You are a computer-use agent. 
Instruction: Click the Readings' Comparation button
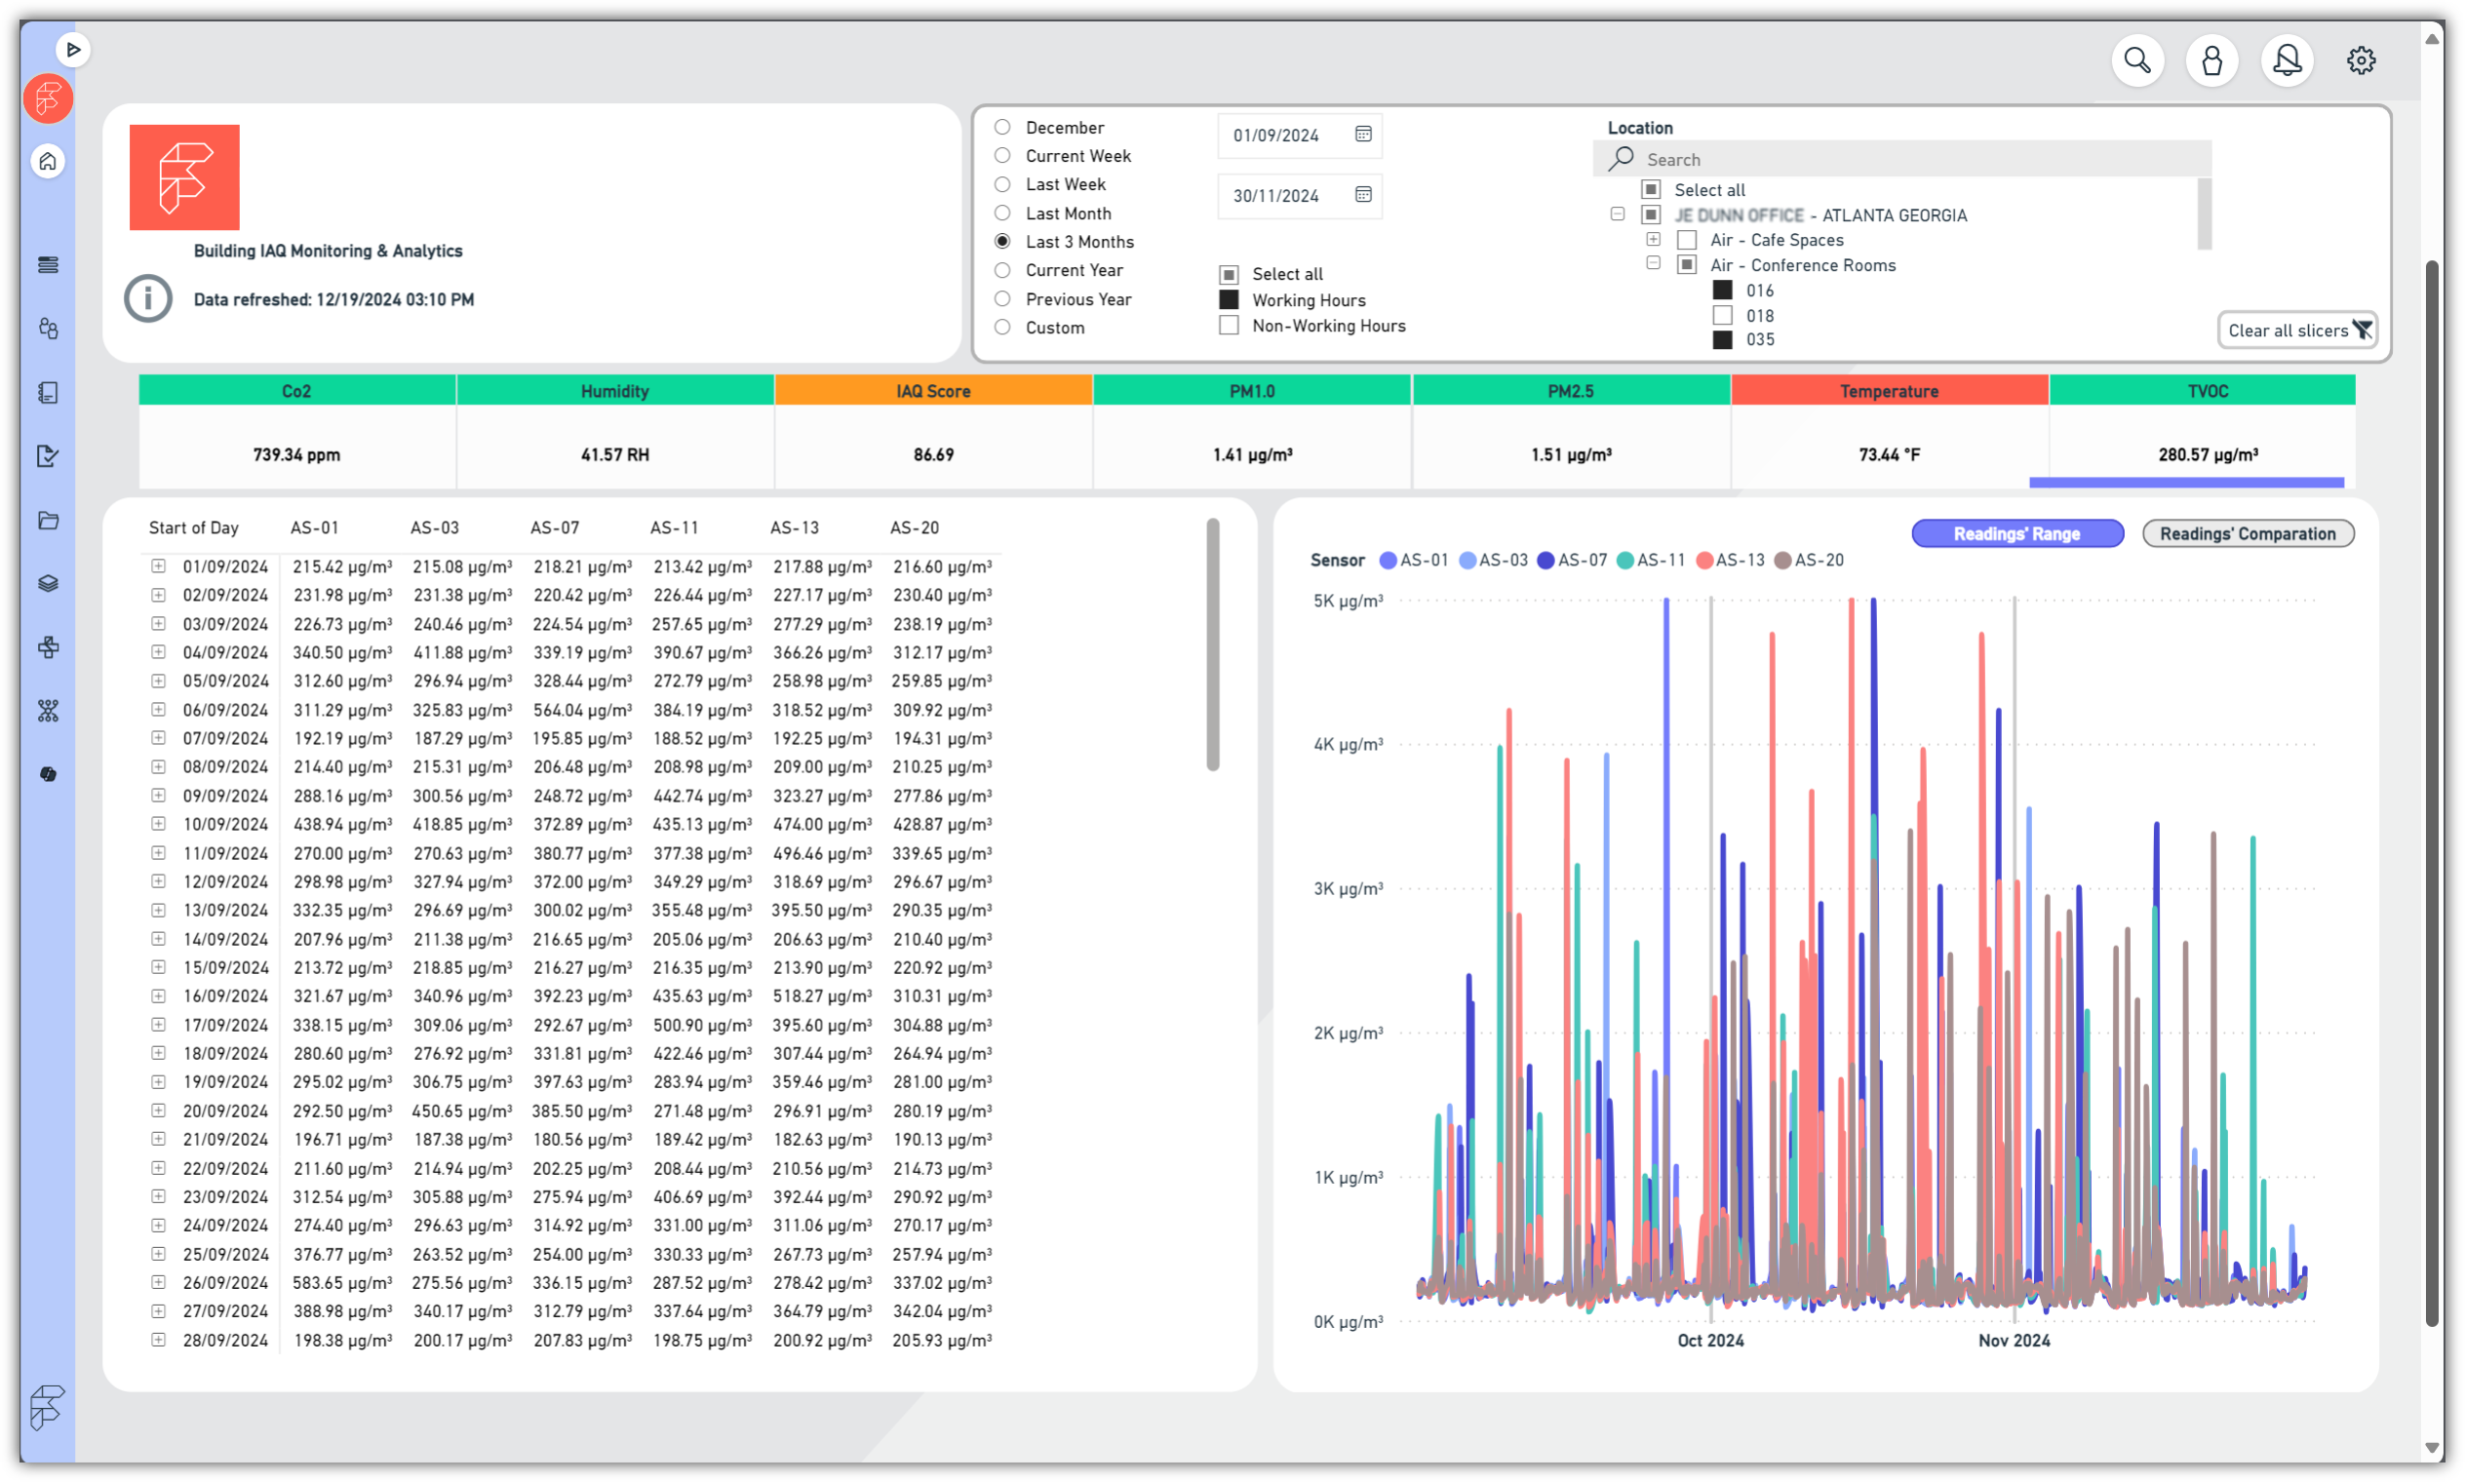[x=2249, y=534]
